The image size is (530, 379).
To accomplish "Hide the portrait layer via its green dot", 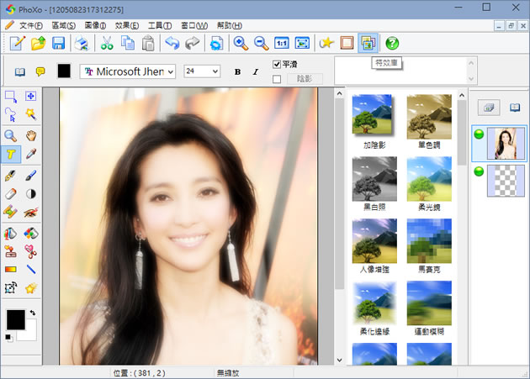I will (x=479, y=134).
